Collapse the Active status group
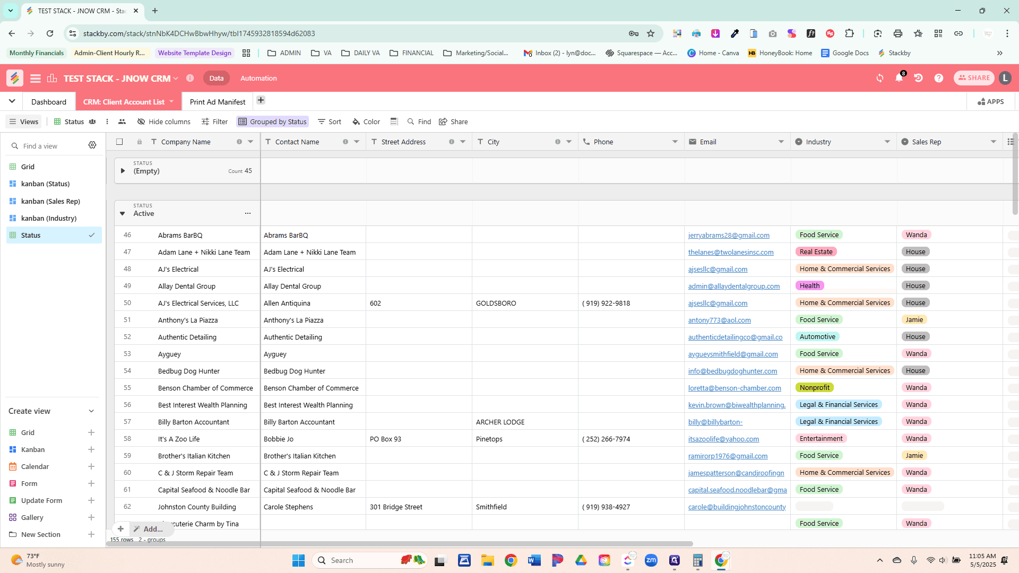The width and height of the screenshot is (1019, 573). (123, 213)
